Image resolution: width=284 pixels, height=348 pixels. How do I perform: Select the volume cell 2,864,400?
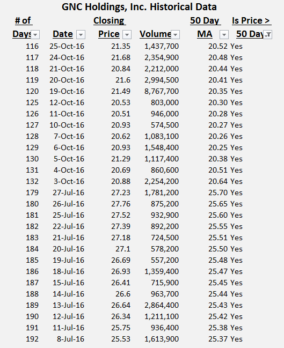point(162,305)
